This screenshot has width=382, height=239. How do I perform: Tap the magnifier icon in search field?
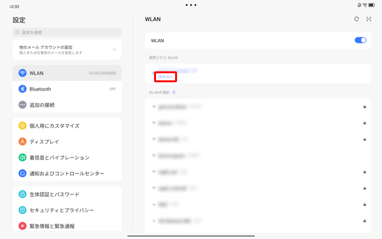click(17, 33)
